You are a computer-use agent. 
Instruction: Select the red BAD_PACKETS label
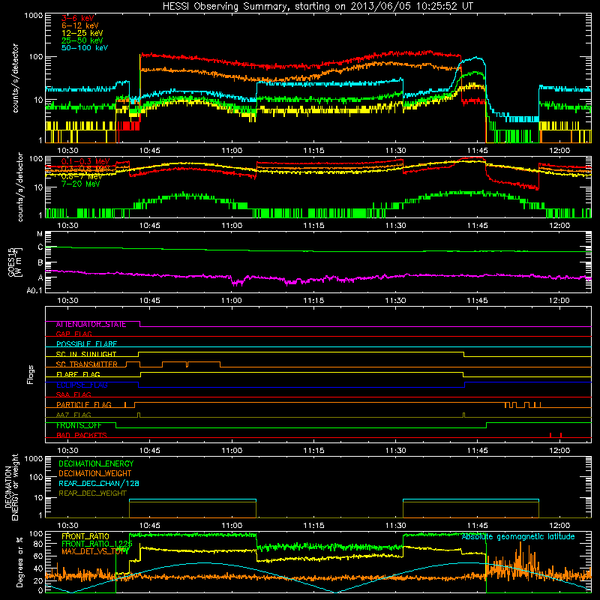pyautogui.click(x=82, y=435)
